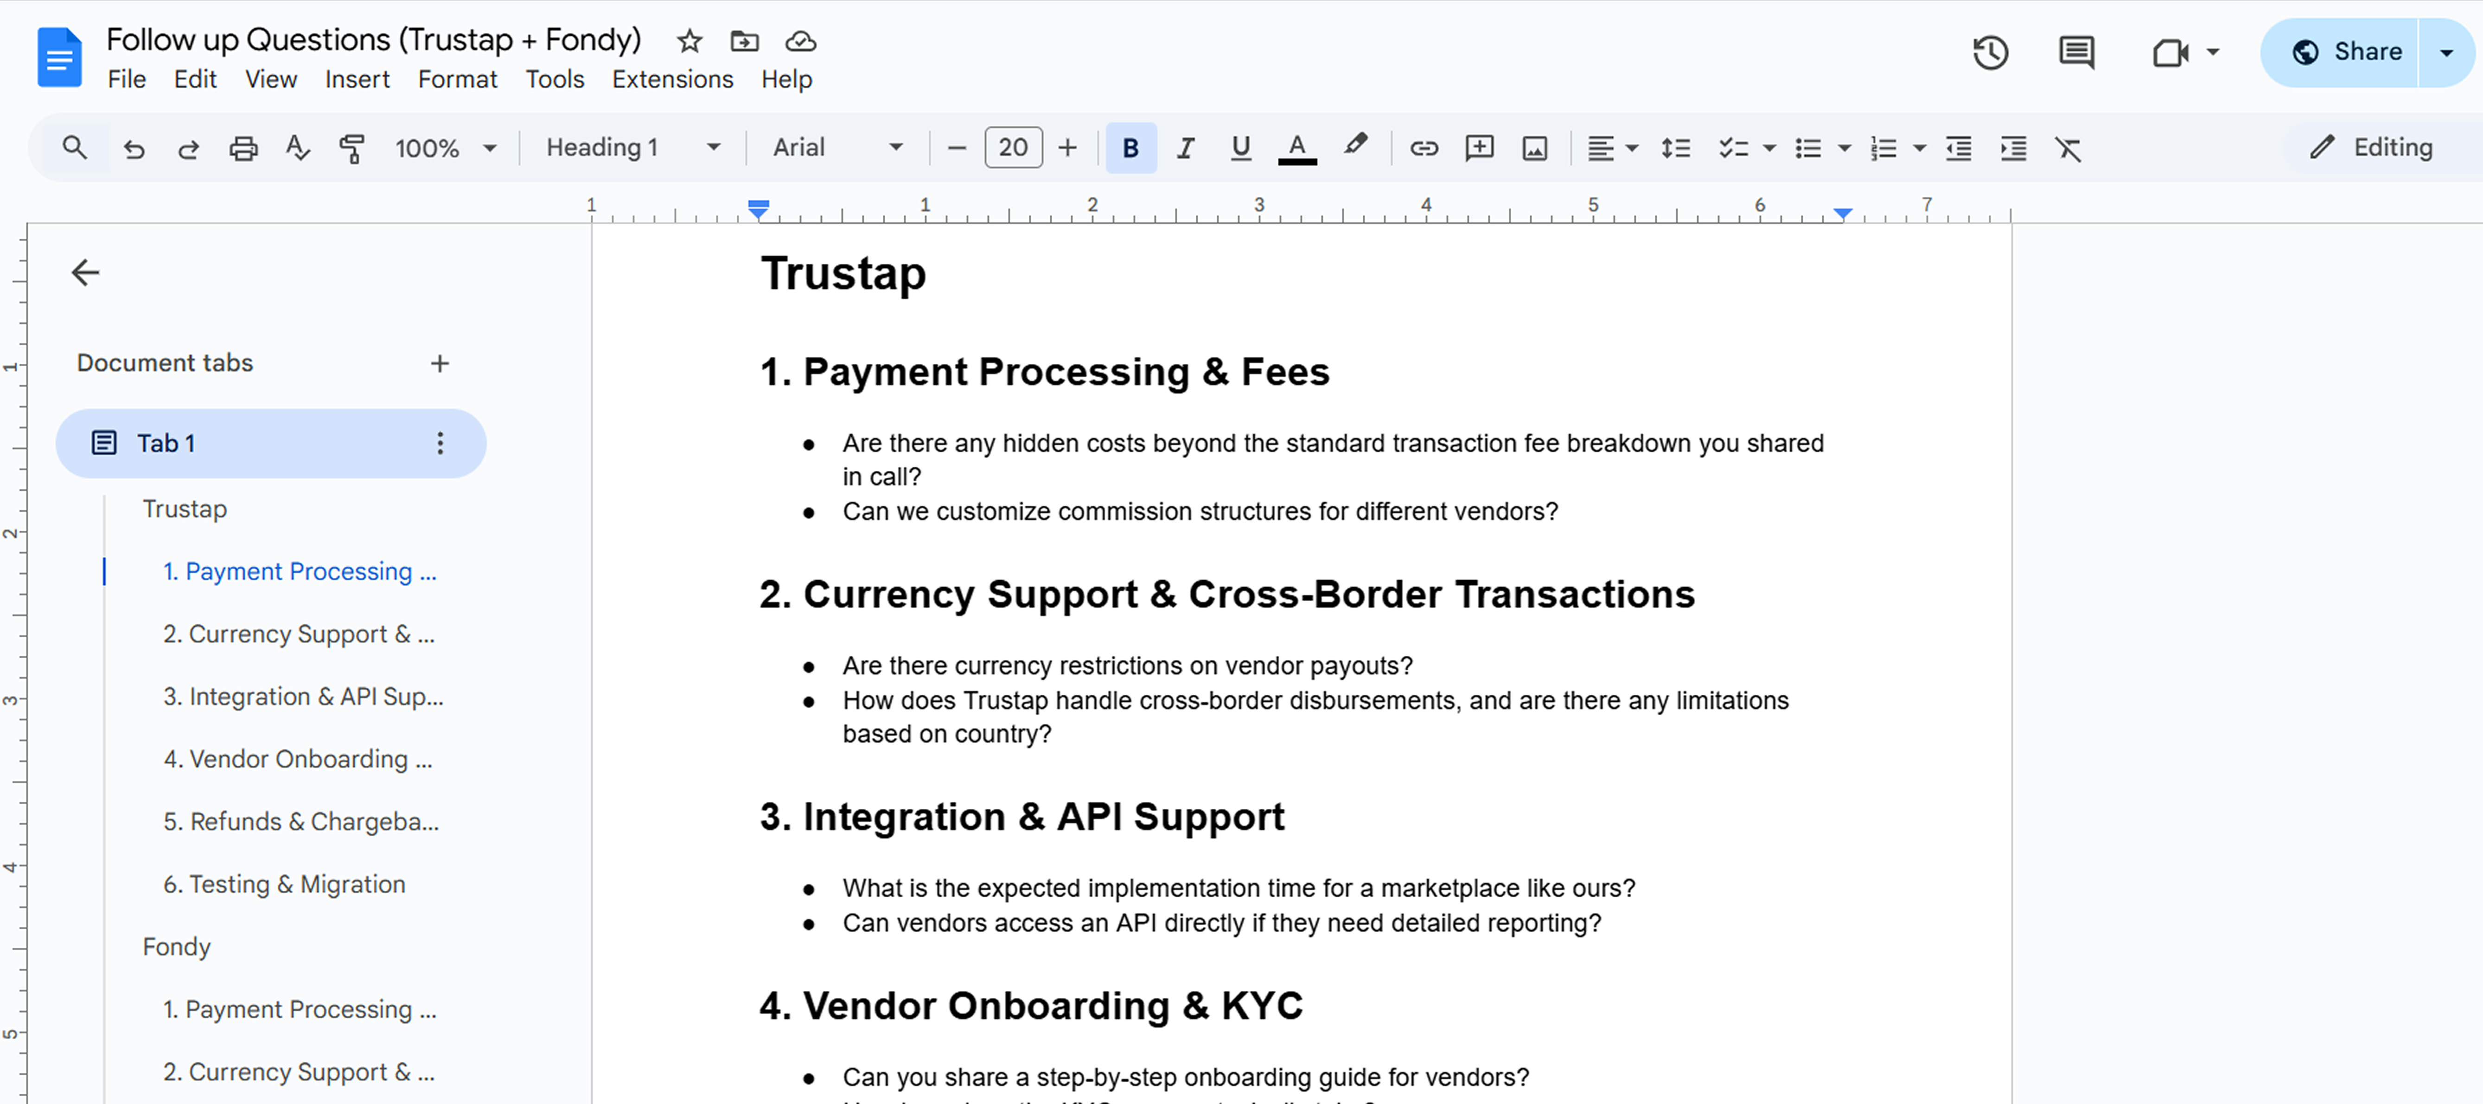Activate paint format tool
Screen dimensions: 2483x1104
coord(352,148)
